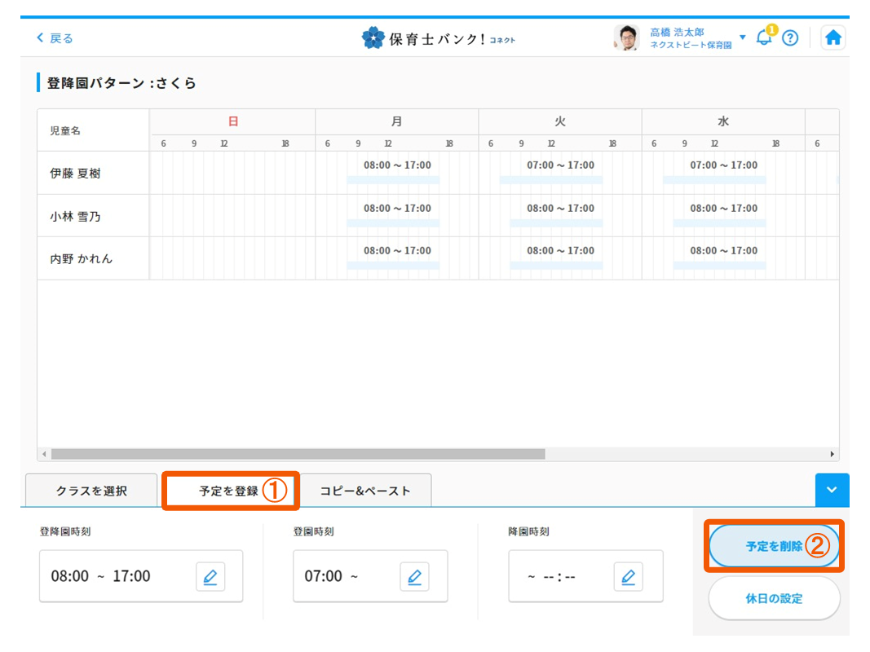The image size is (870, 652).
Task: Click the pencil icon next to 登降園時刻
Action: [210, 576]
